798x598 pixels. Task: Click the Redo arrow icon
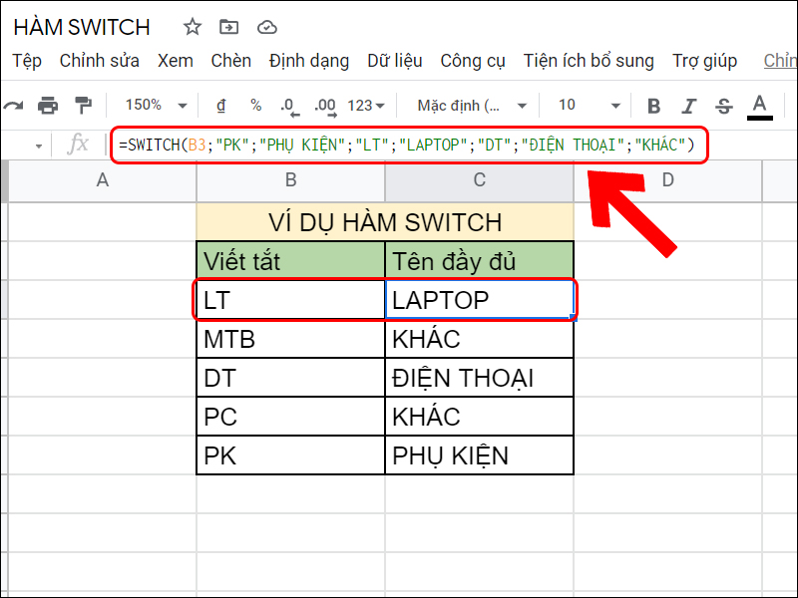click(x=14, y=103)
